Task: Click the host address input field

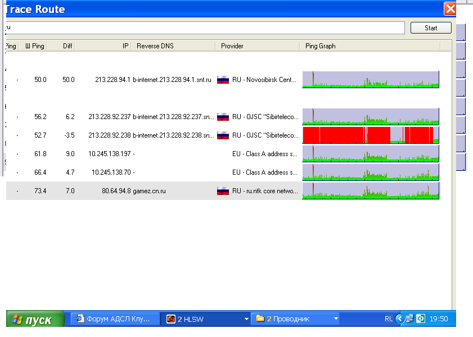Action: pos(205,28)
